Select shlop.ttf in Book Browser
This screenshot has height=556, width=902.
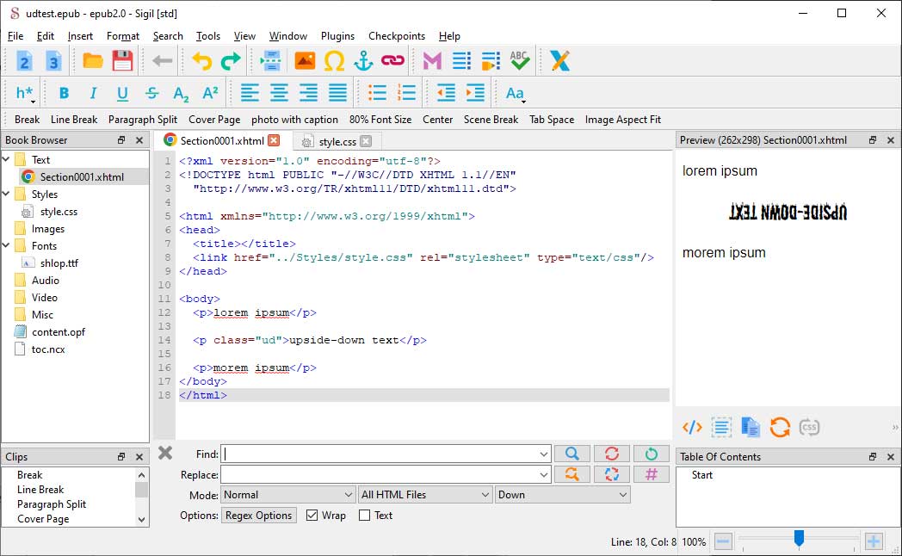(x=59, y=263)
